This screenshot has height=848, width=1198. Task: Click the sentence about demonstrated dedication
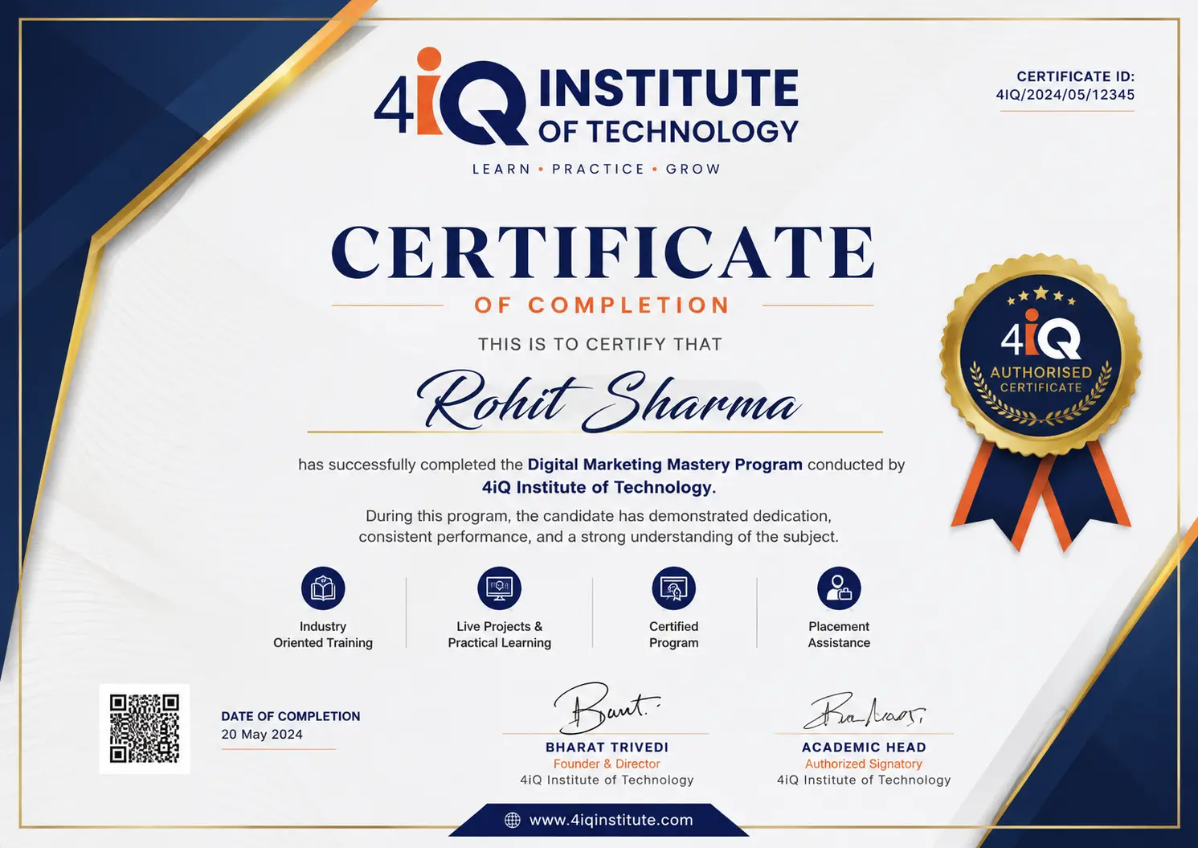[599, 526]
